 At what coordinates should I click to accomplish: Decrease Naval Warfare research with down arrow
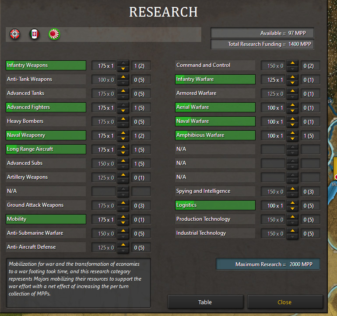pos(292,125)
